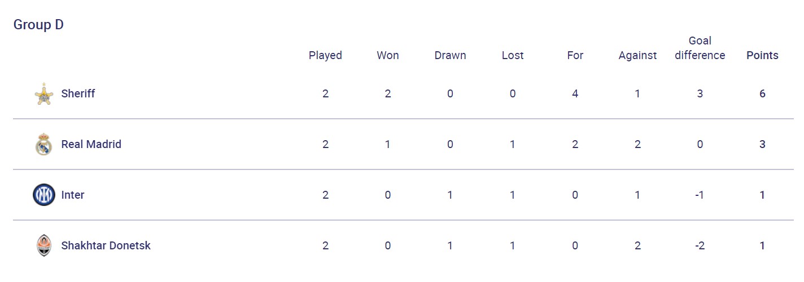
Task: Click Sheriff's points value of 6
Action: [762, 94]
